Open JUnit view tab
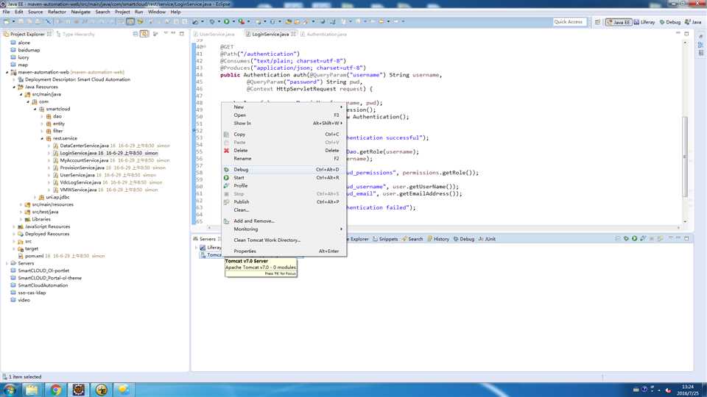The image size is (707, 397). click(487, 239)
